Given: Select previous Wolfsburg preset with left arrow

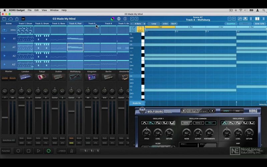Looking at the screenshot, I should point(183,111).
